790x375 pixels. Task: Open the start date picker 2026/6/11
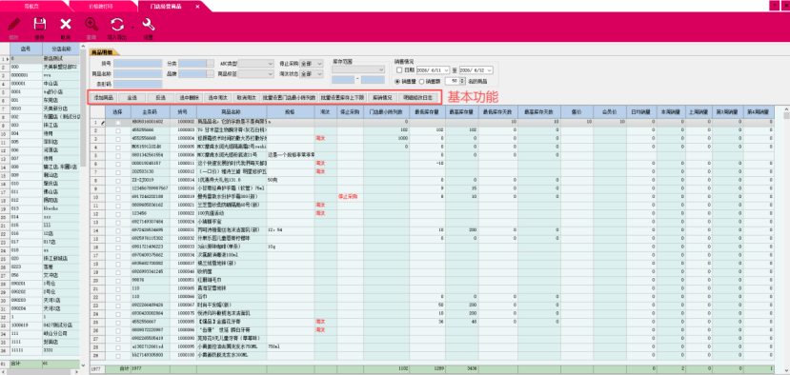pyautogui.click(x=433, y=70)
